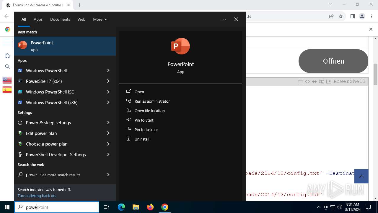Click Open in PowerPoint actions
The image size is (378, 213).
139,92
